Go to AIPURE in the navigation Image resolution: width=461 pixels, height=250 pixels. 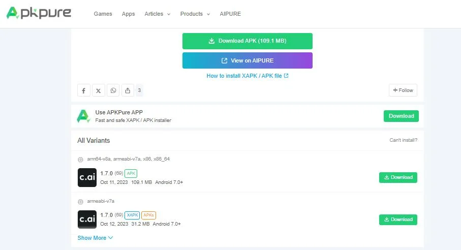[230, 14]
